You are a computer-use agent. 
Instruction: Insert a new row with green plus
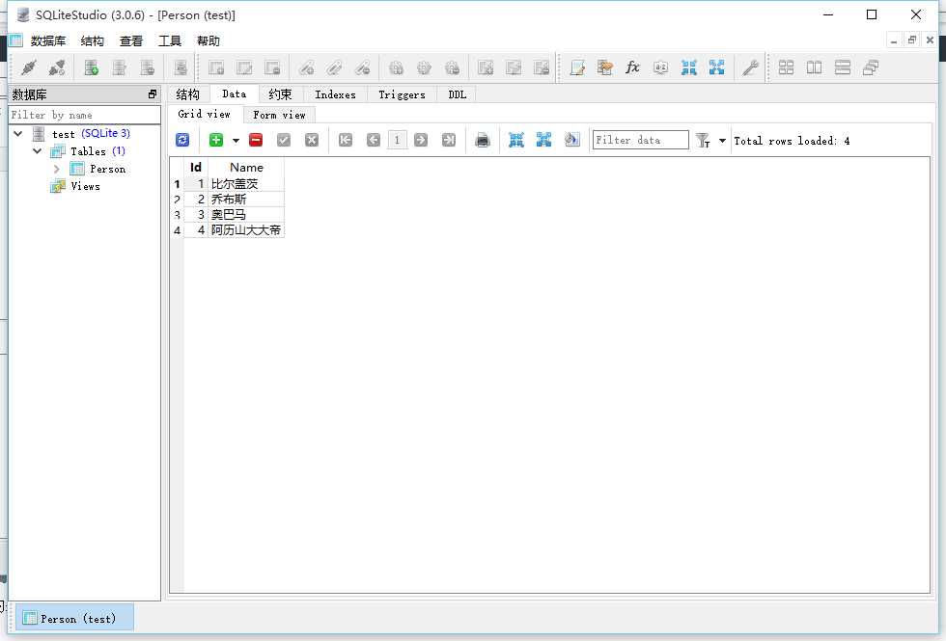click(x=215, y=141)
